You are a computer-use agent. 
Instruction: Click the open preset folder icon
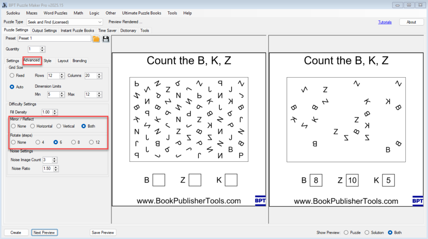click(x=96, y=39)
